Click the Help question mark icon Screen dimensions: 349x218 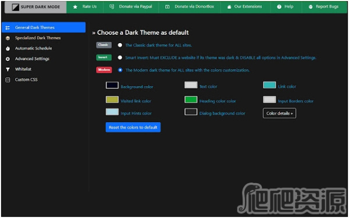pyautogui.click(x=279, y=7)
